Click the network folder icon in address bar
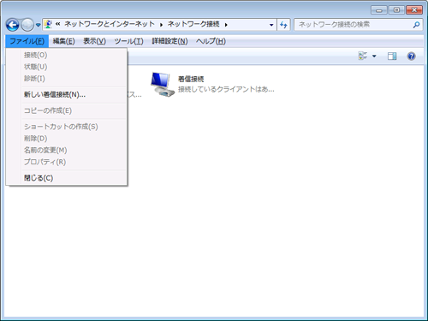The width and height of the screenshot is (428, 321). 48,24
